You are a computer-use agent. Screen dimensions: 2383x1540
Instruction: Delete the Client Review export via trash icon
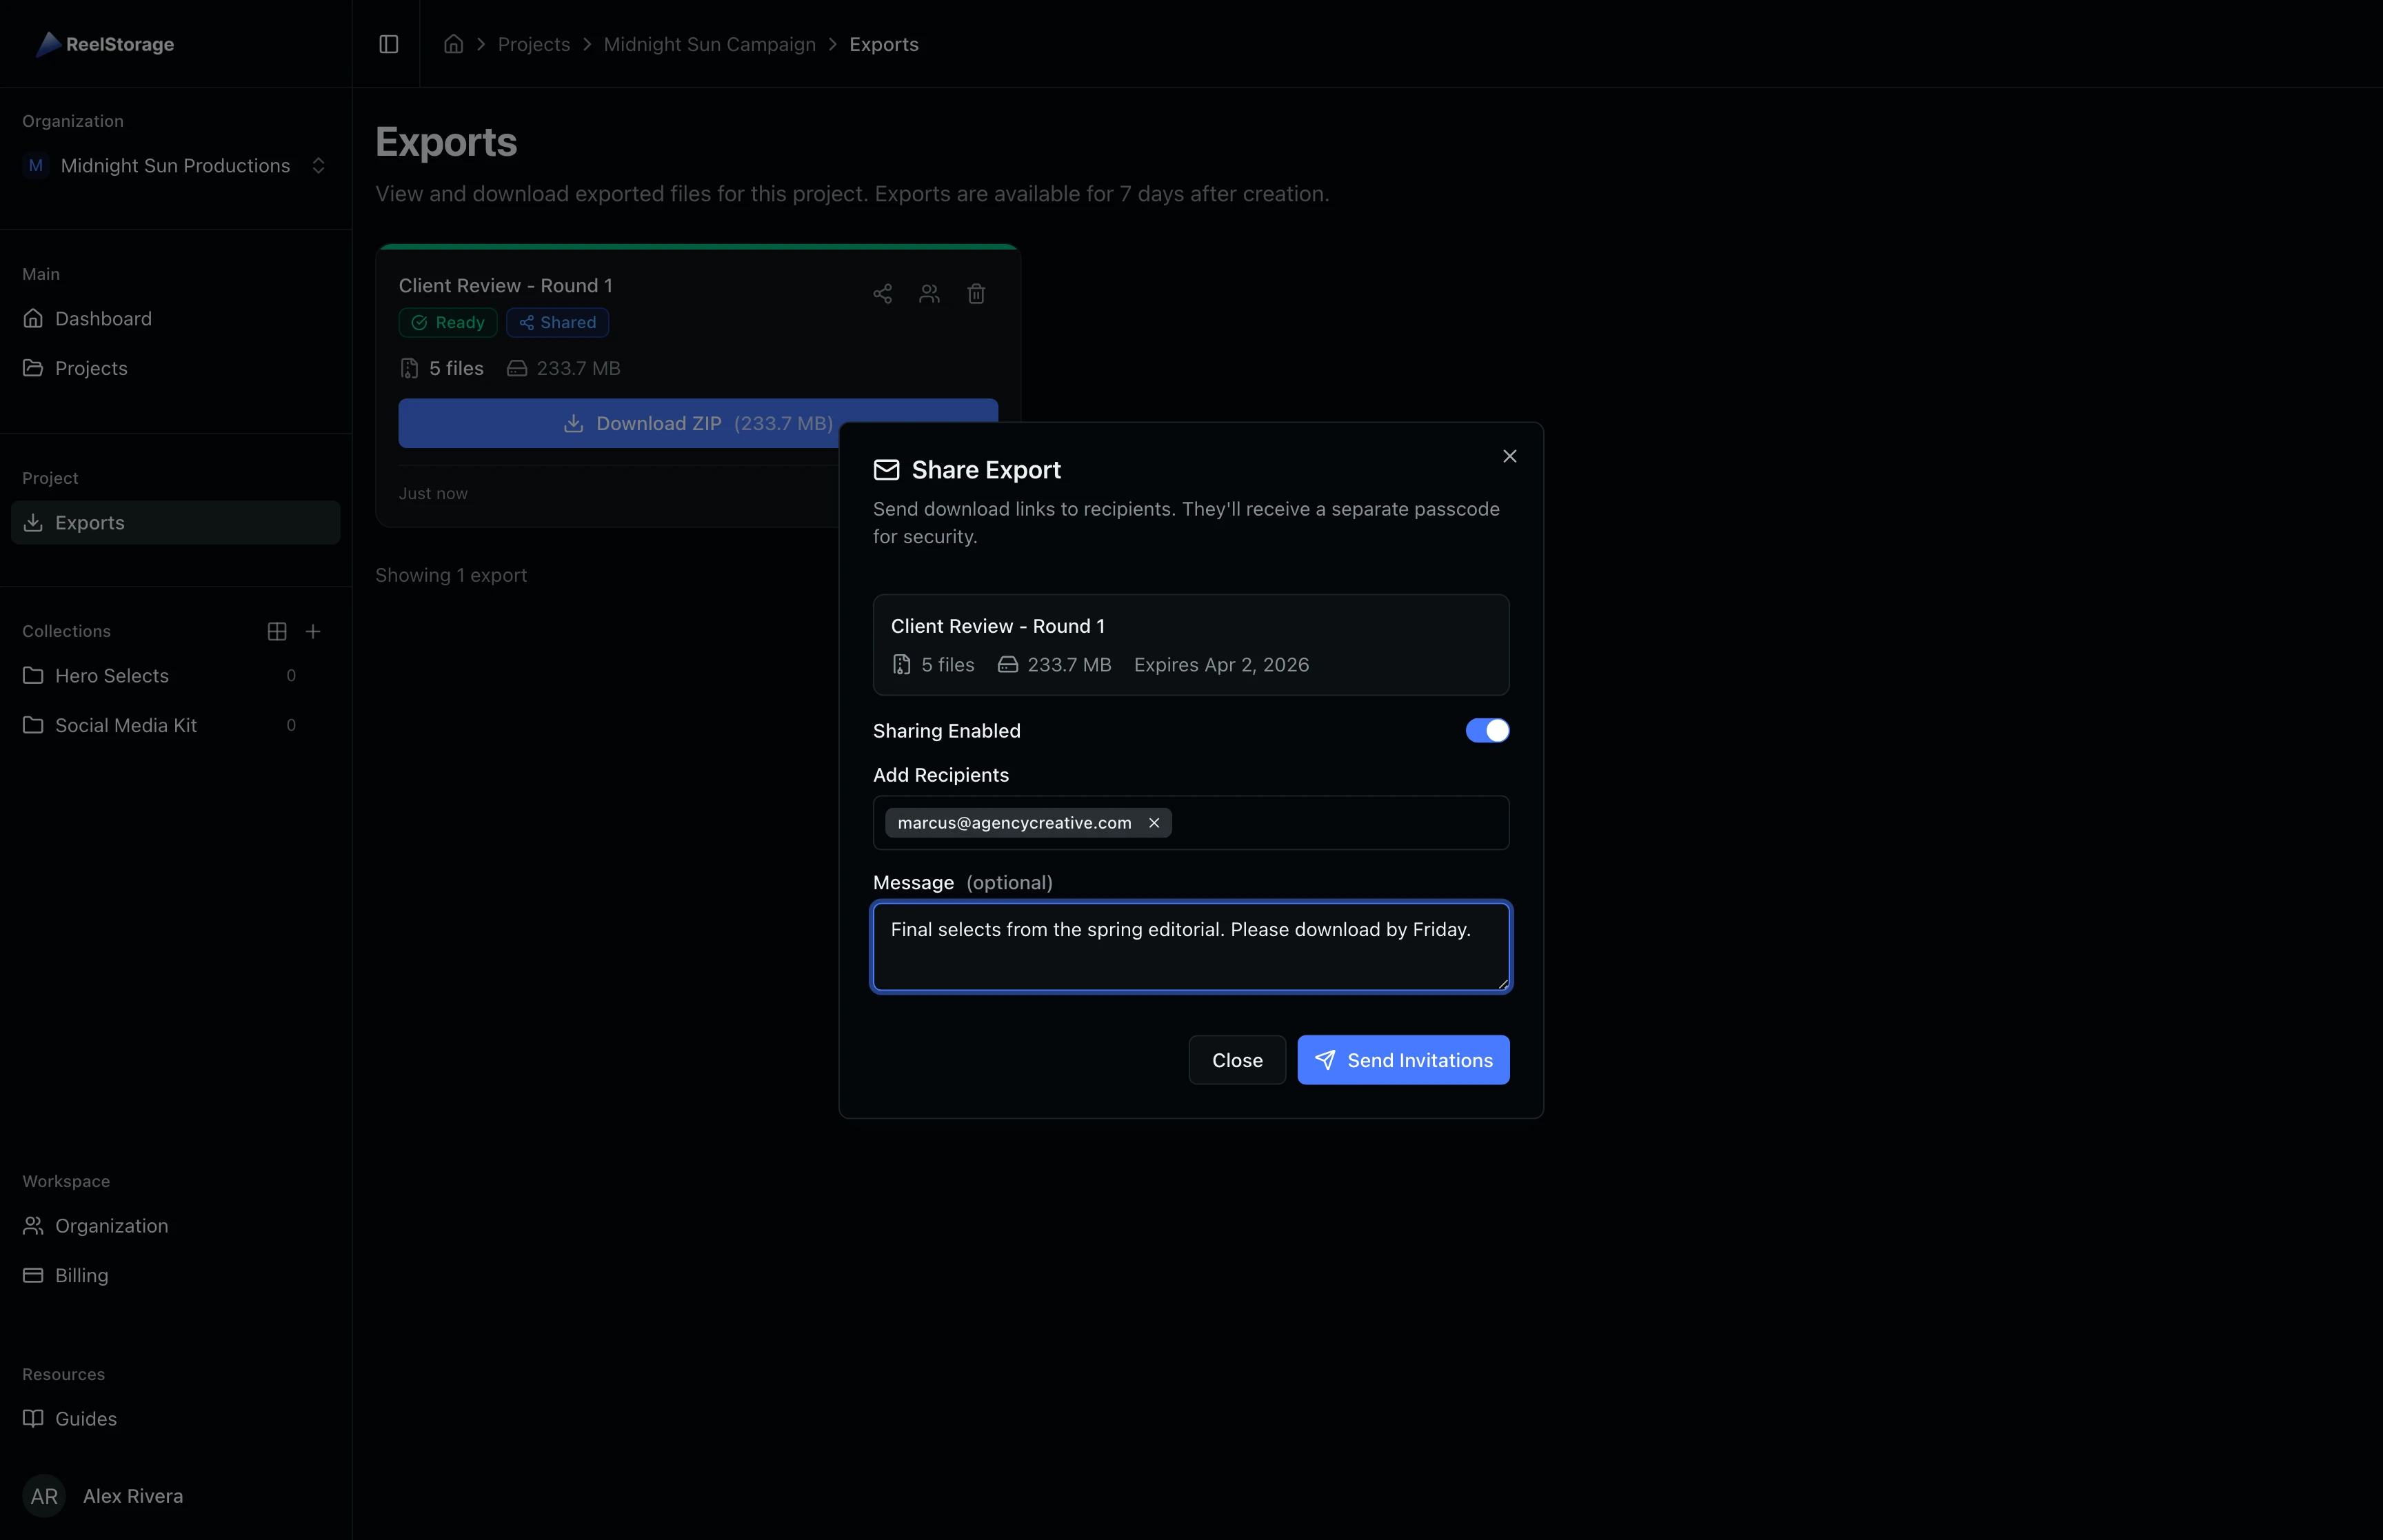point(976,293)
